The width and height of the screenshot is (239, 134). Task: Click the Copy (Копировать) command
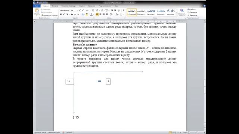coord(47,12)
